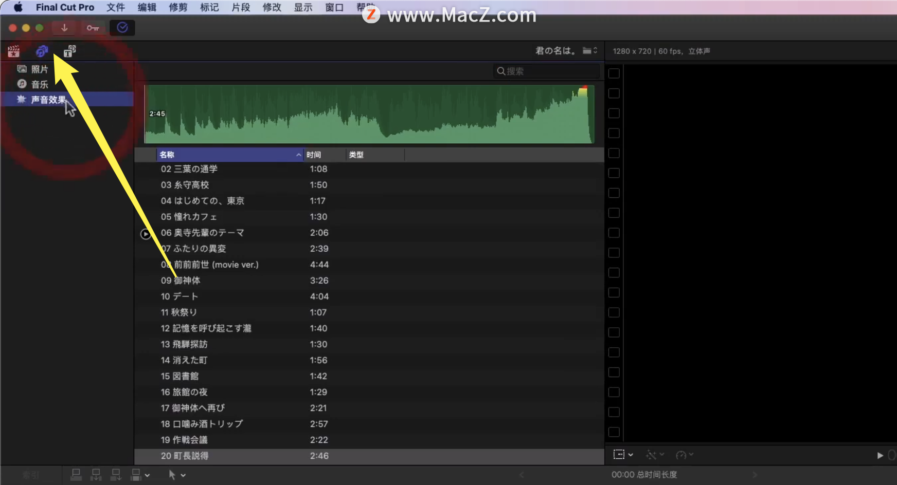Screen dimensions: 897x485
Task: Open the 修改 menu
Action: [272, 7]
